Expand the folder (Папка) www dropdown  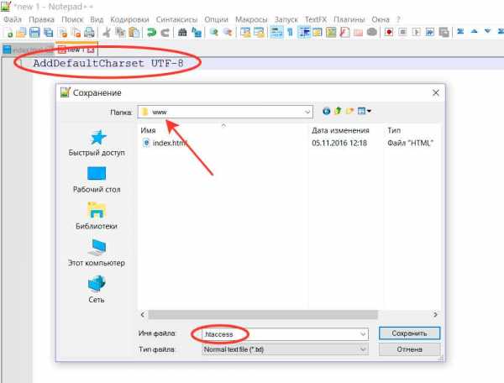[307, 111]
